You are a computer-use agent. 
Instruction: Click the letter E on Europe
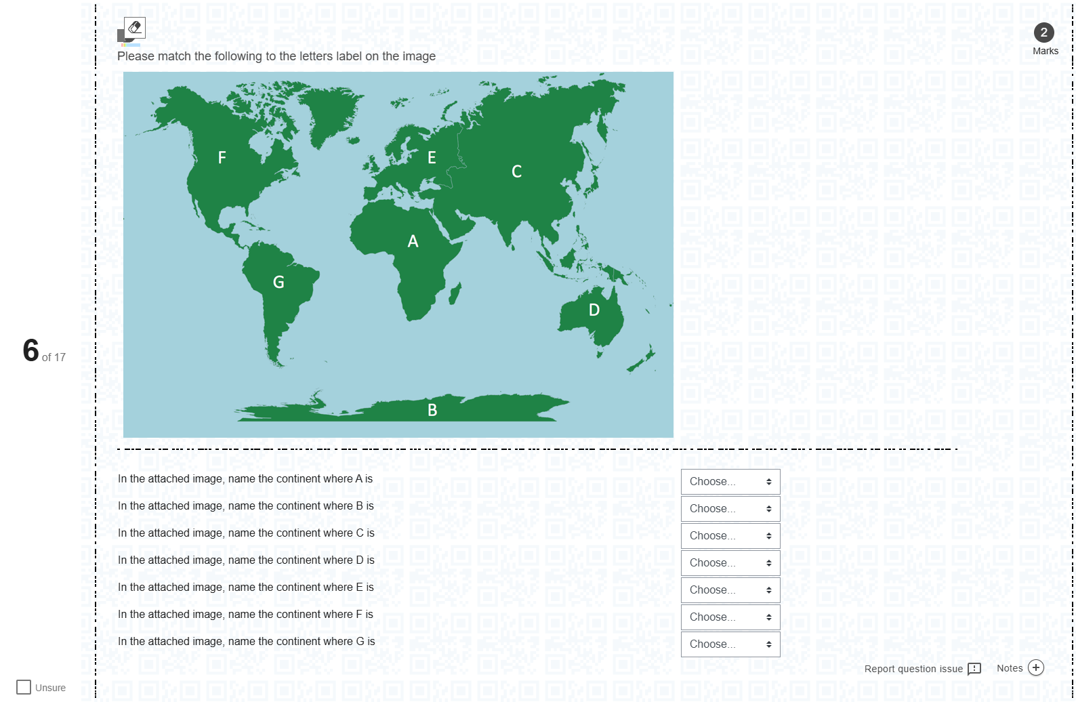tap(432, 158)
